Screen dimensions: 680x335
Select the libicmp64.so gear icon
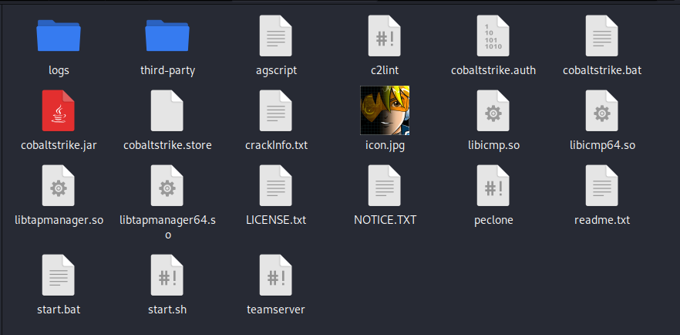601,110
